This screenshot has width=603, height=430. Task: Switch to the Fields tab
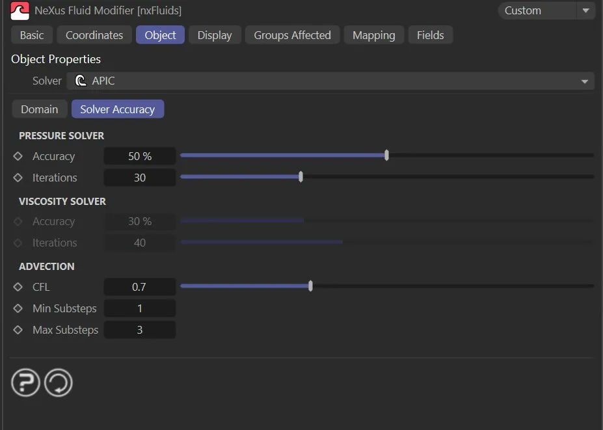click(430, 35)
